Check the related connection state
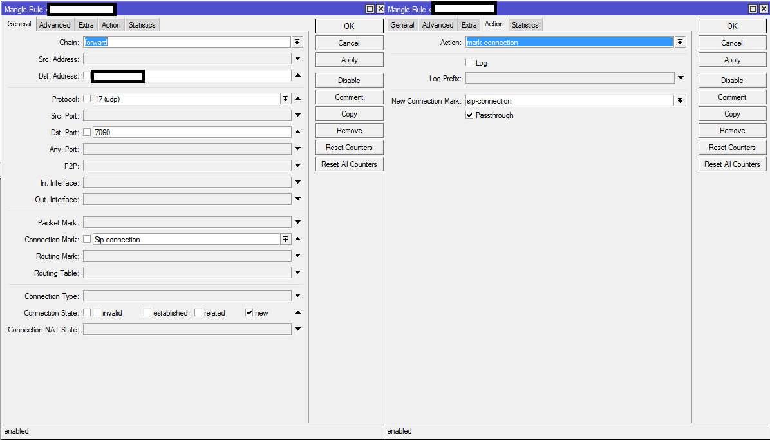The width and height of the screenshot is (770, 440). click(198, 312)
